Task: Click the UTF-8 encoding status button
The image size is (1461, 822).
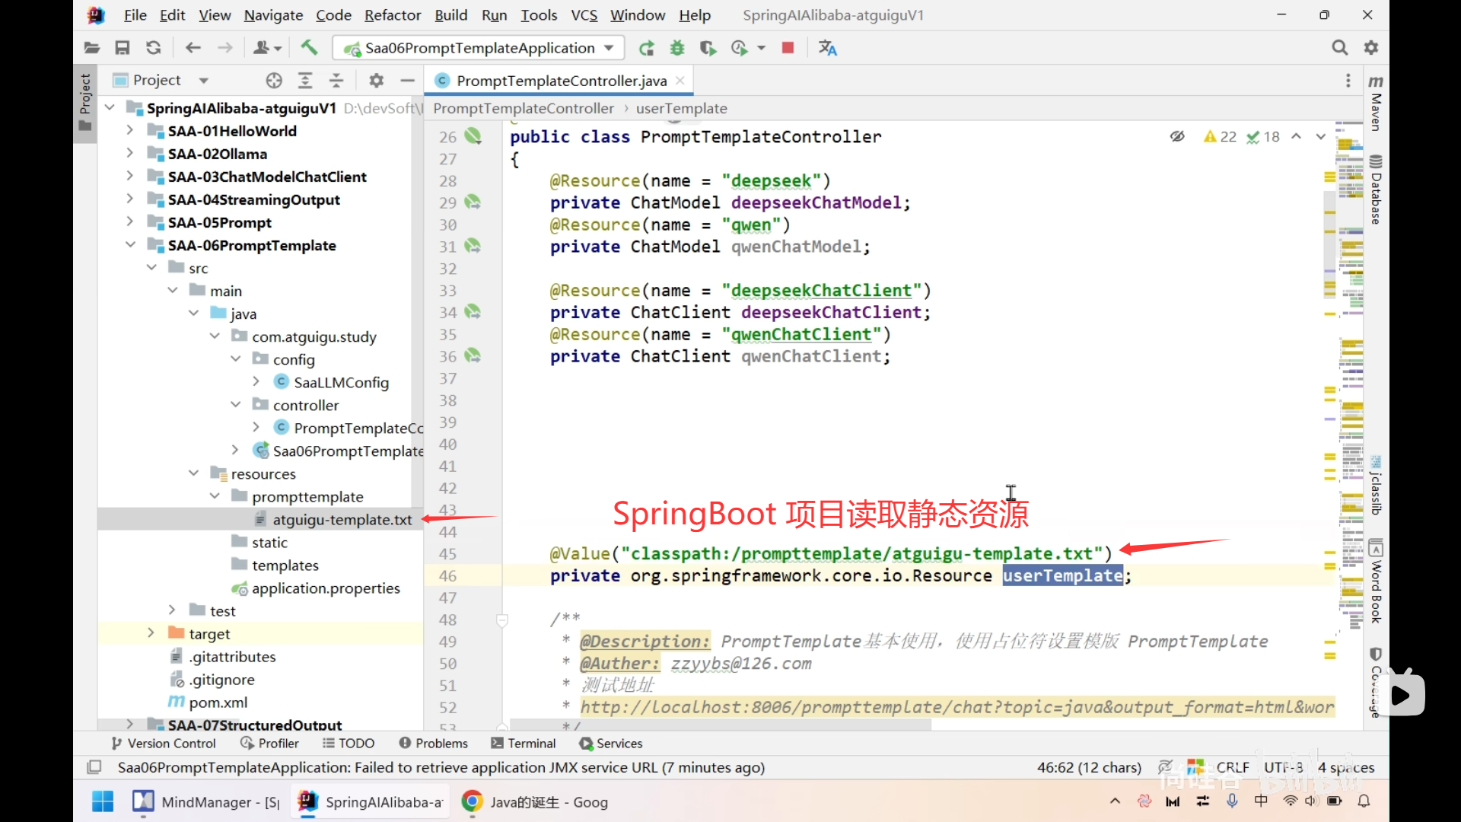Action: (x=1283, y=767)
